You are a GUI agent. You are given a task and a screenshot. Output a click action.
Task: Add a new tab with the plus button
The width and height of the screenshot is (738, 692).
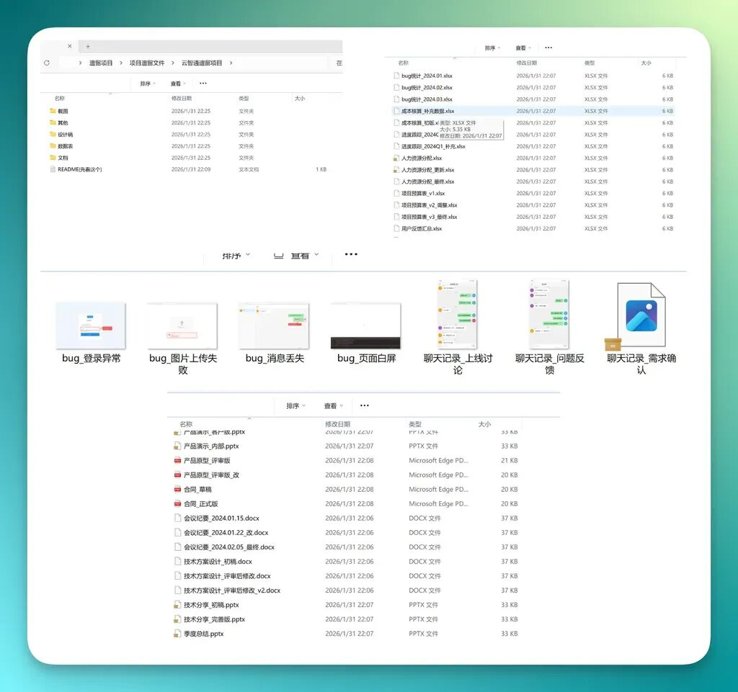click(x=88, y=47)
